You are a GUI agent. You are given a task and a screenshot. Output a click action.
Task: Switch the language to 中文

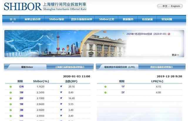(x=165, y=6)
